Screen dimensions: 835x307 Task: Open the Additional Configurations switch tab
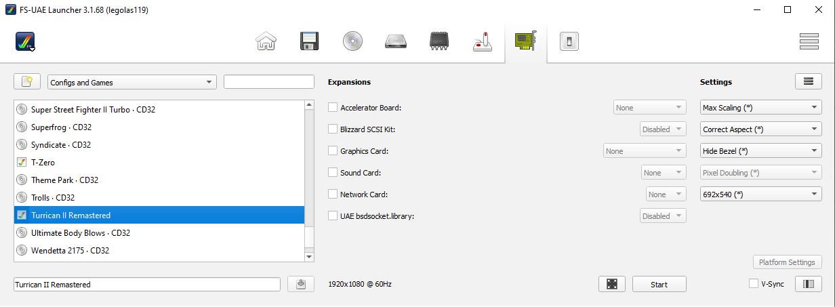569,42
